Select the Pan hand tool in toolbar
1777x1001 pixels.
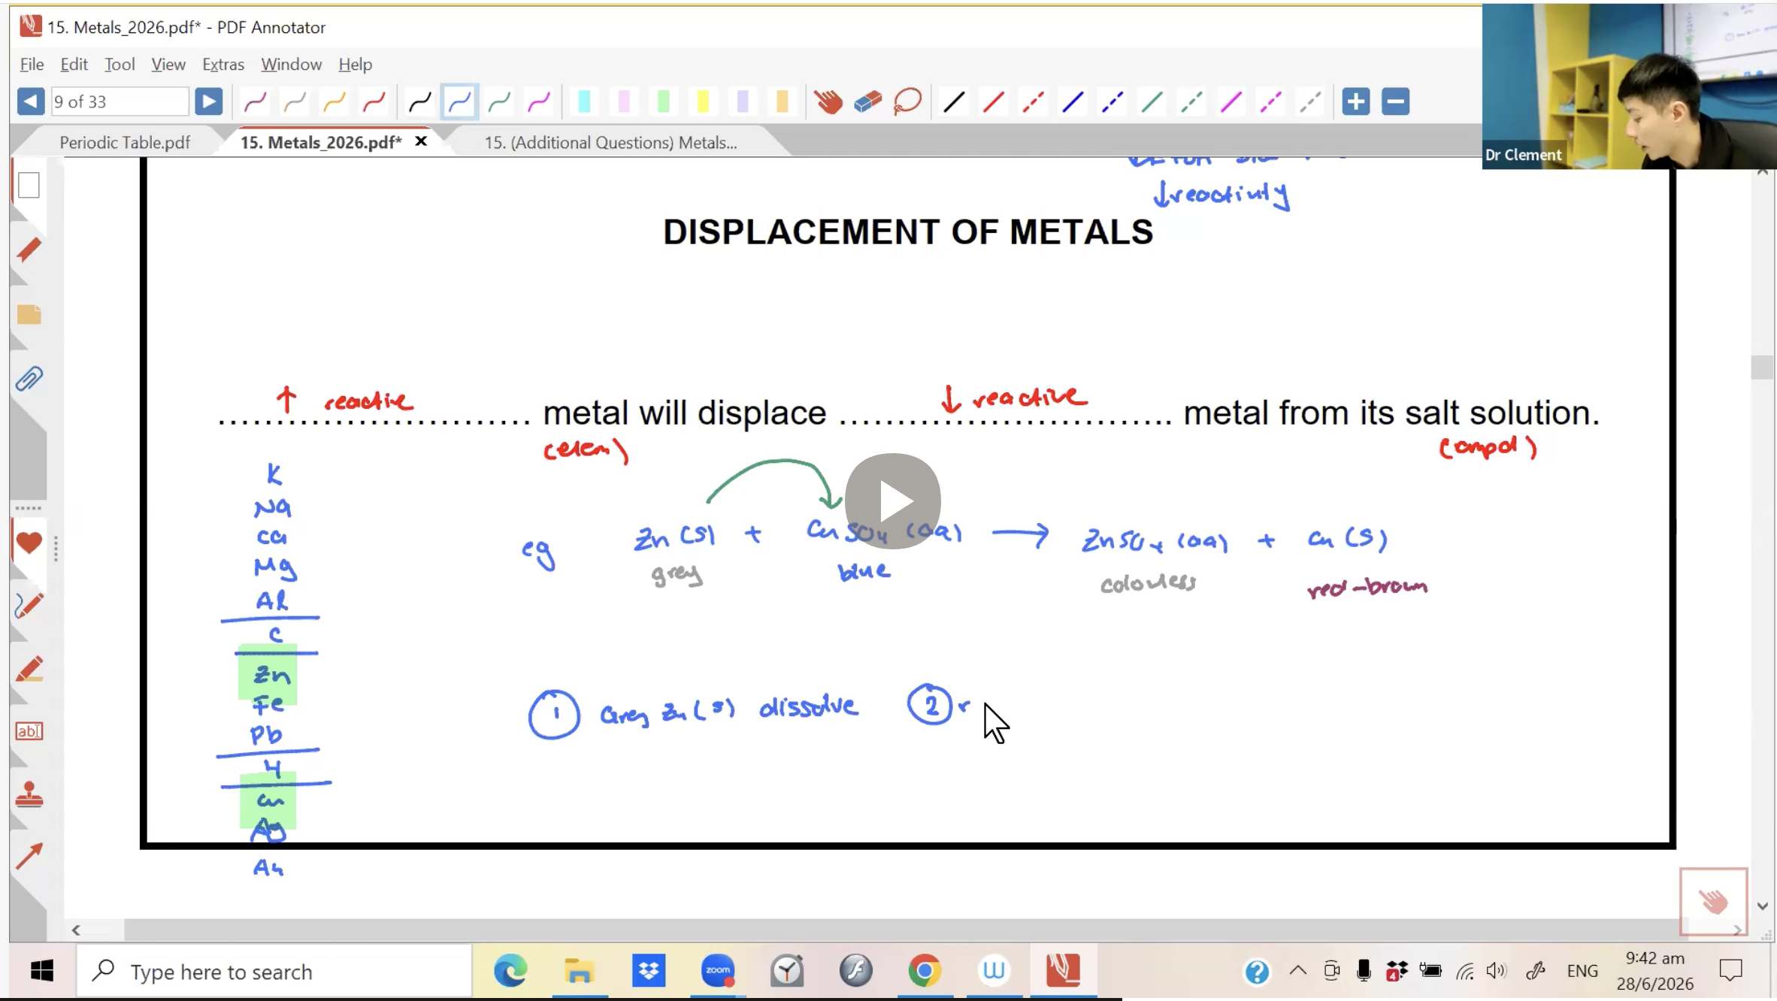coord(828,101)
